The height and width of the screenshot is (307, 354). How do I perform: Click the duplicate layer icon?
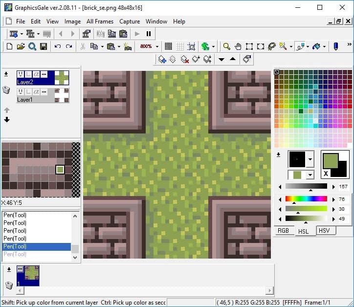[x=173, y=59]
